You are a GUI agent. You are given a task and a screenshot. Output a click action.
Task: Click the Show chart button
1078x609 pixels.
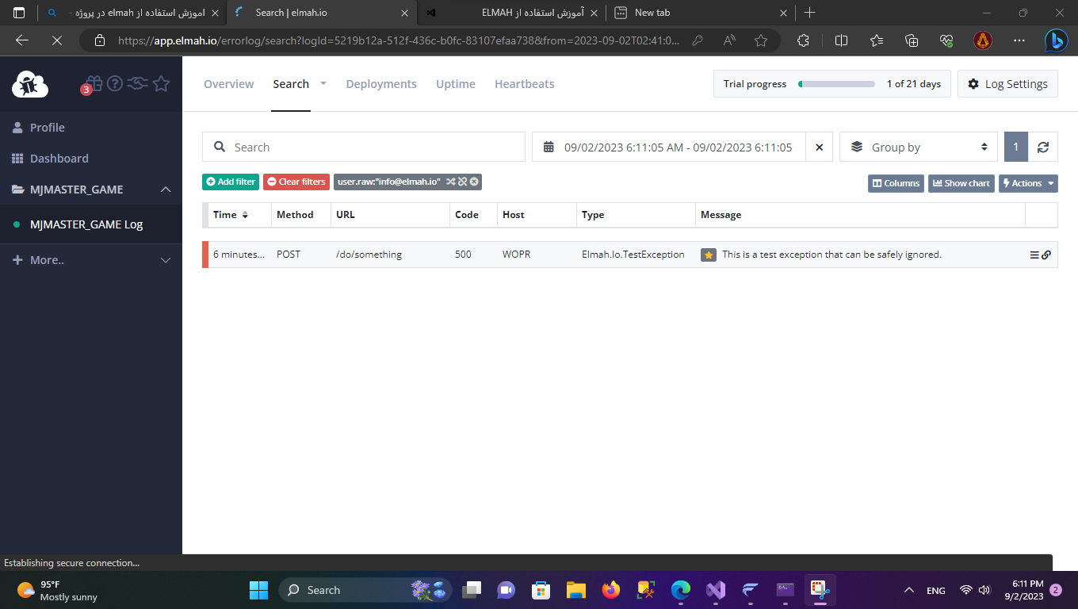tap(961, 183)
